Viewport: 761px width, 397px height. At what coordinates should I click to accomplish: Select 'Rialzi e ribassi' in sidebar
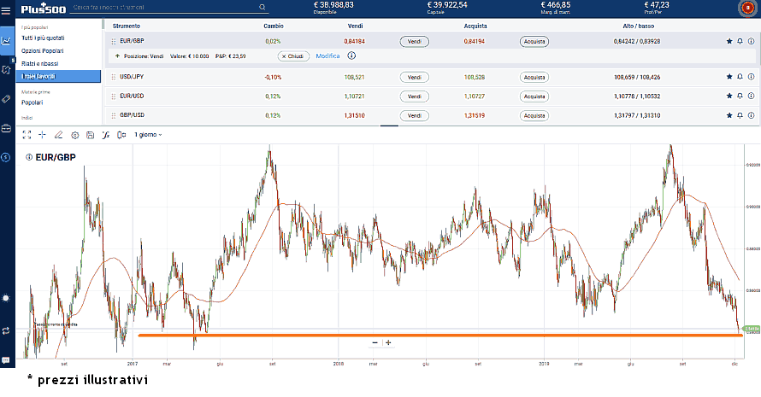coord(39,64)
